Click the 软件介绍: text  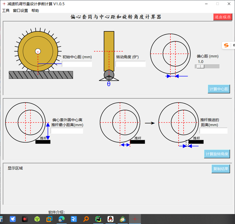(57, 212)
